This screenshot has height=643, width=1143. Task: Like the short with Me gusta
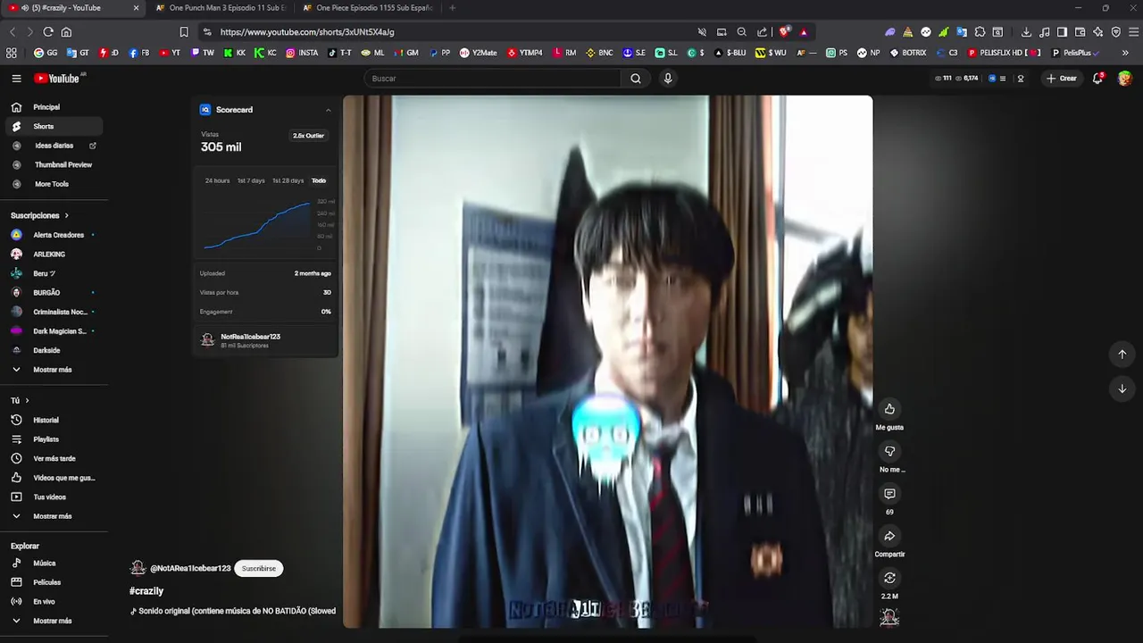(x=889, y=409)
